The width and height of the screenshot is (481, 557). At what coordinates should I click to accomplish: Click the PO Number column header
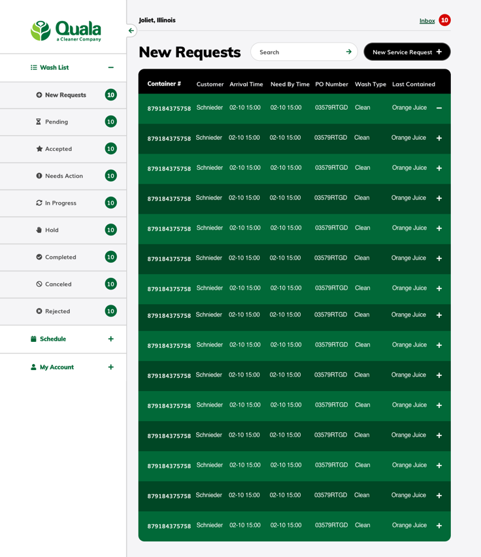click(331, 84)
